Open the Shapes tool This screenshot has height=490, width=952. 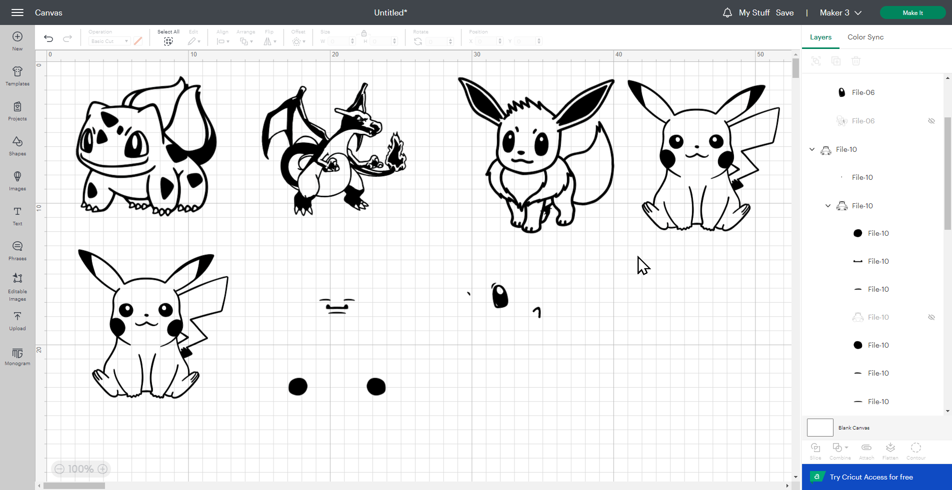coord(17,146)
